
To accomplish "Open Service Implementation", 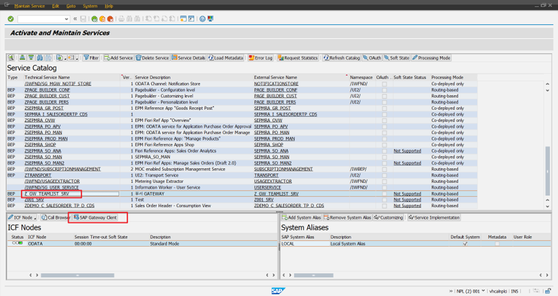I will tap(434, 217).
